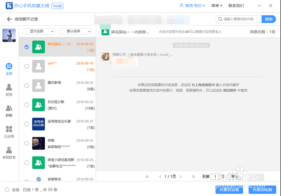Close the application window
The image size is (281, 196).
tap(271, 6)
